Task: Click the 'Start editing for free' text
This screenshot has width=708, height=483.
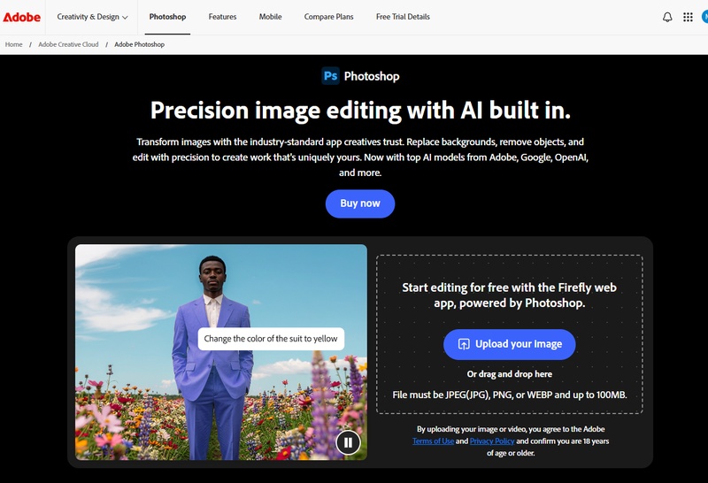Action: 510,295
